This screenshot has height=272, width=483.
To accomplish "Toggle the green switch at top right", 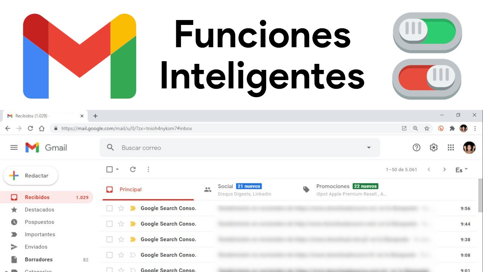I will coord(427,32).
